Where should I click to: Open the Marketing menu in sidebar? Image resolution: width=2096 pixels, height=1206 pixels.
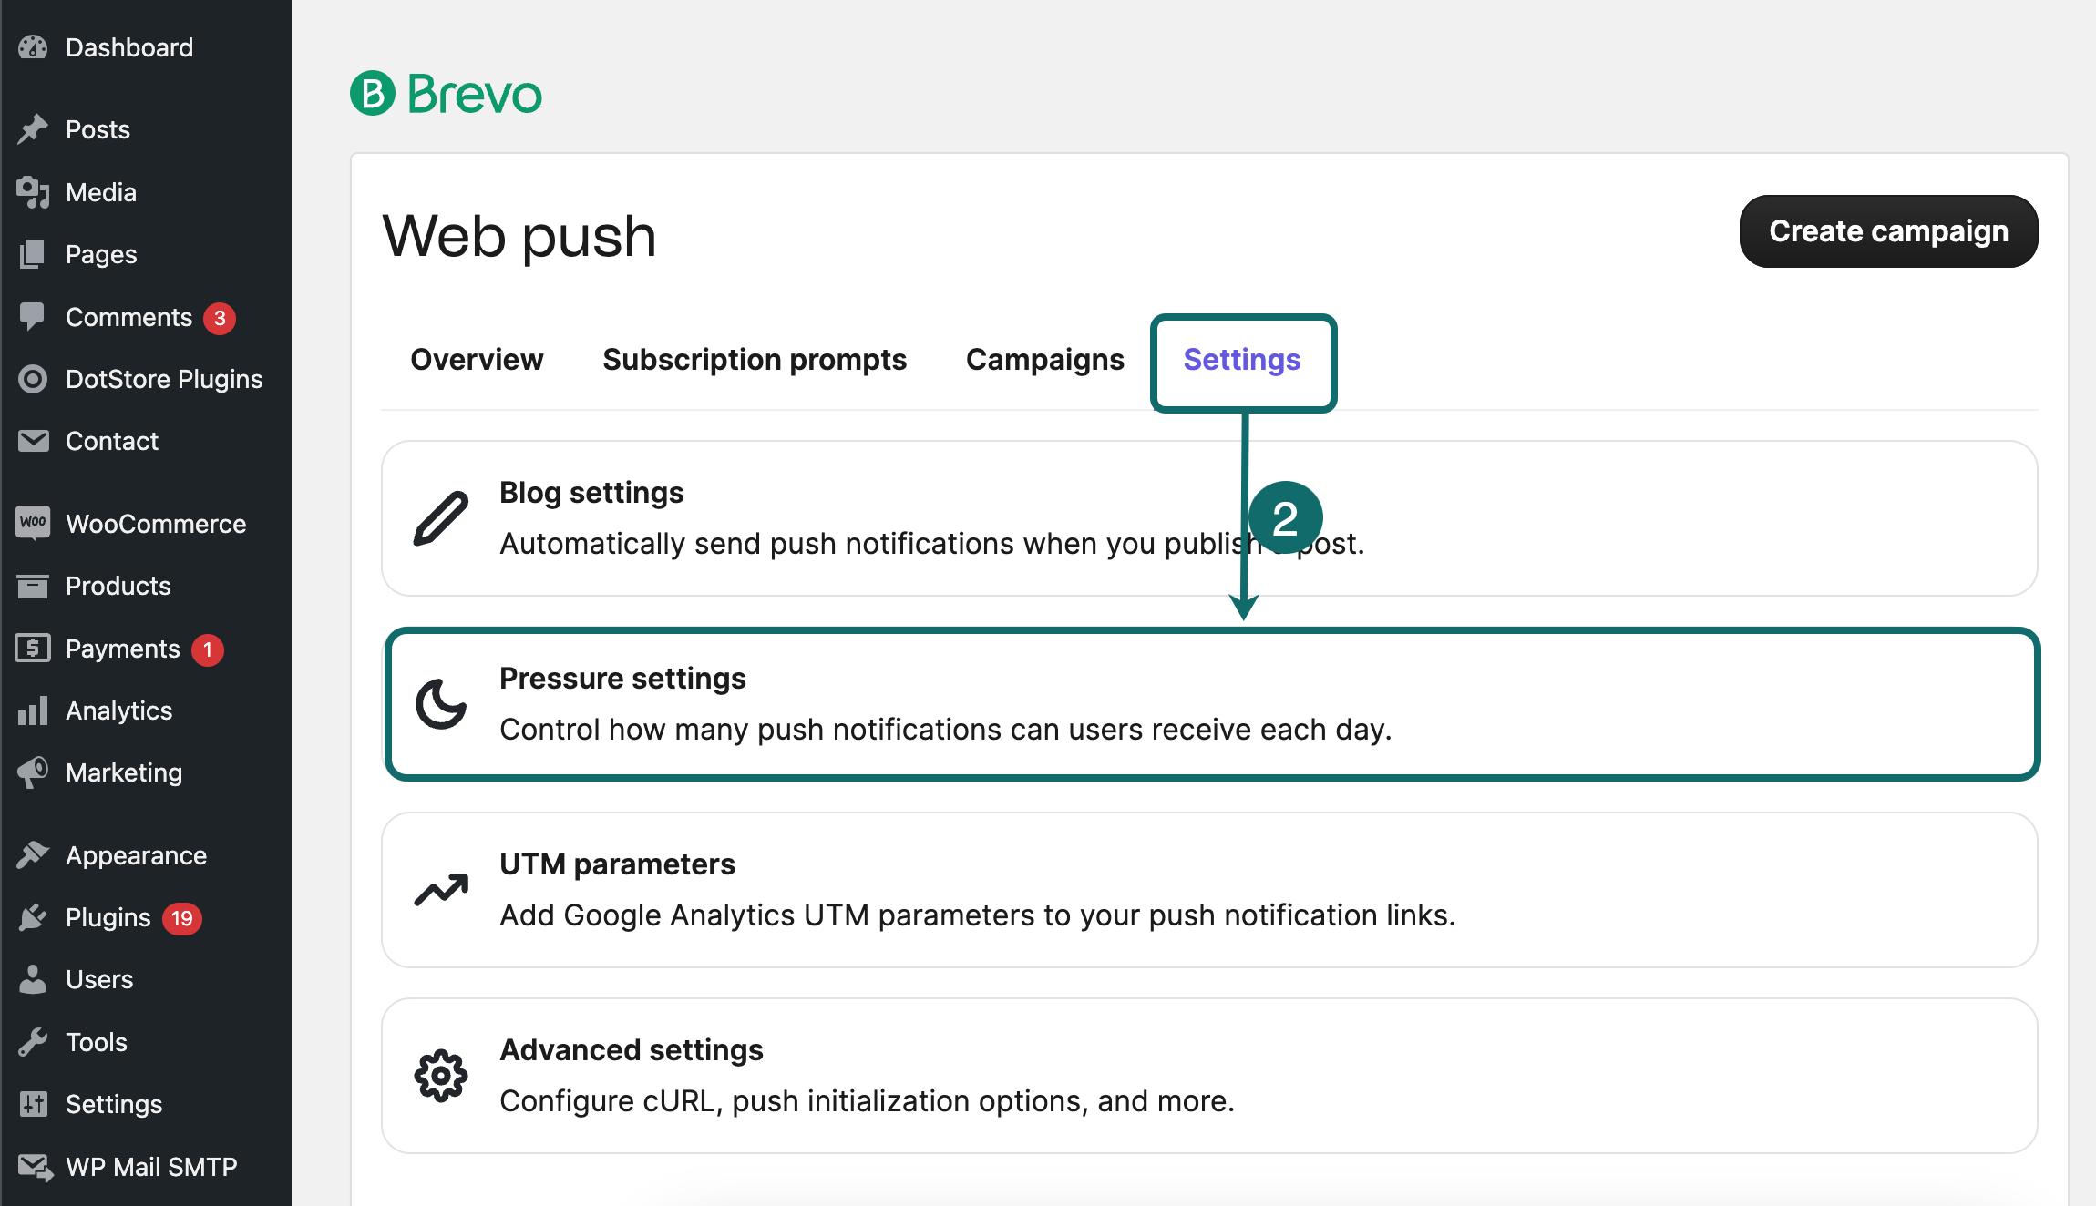124,772
